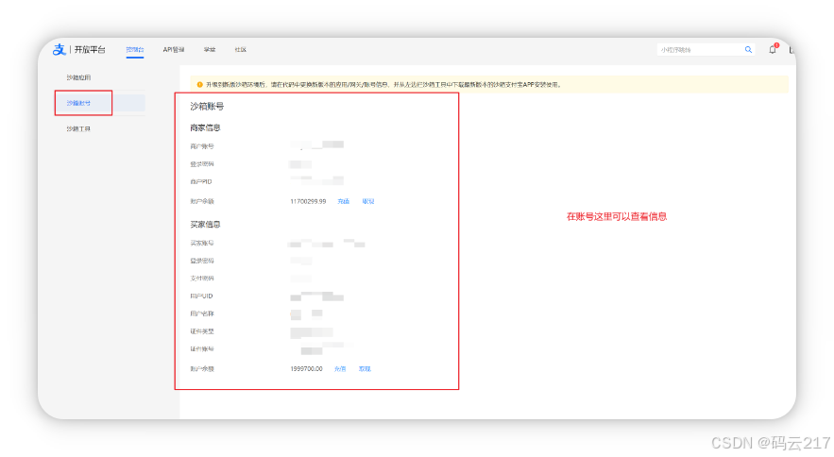Click the 开放平台 title text

coord(90,49)
